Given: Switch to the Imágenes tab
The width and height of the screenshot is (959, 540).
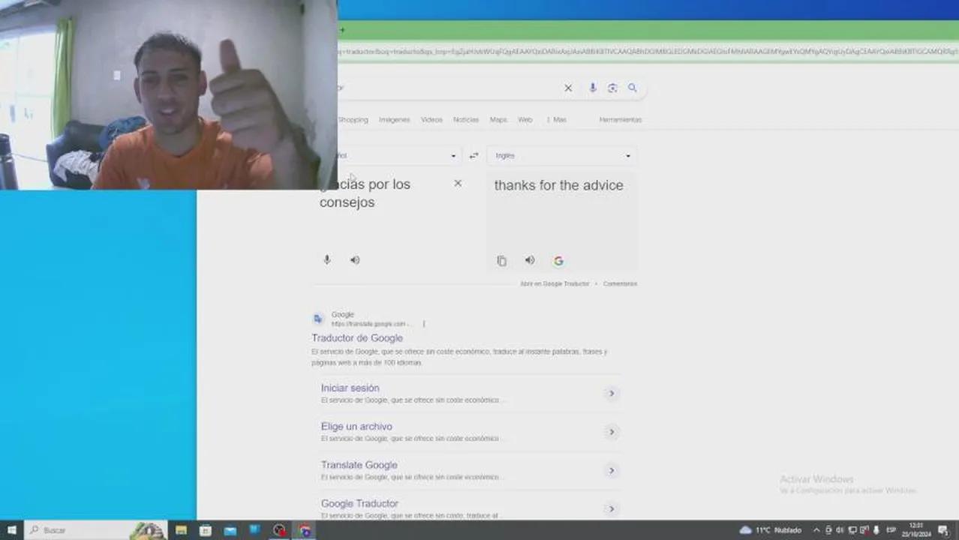Looking at the screenshot, I should 394,120.
